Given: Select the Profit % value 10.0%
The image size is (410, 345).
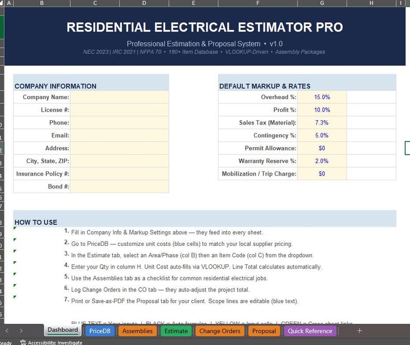Looking at the screenshot, I should 322,110.
